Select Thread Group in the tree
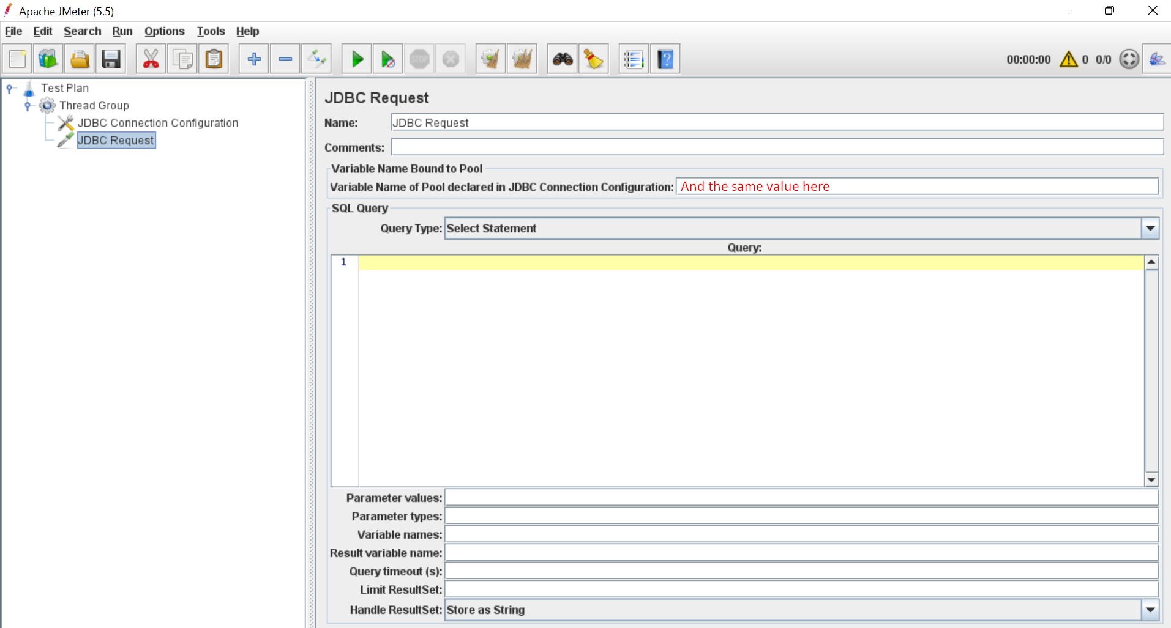 [x=94, y=105]
